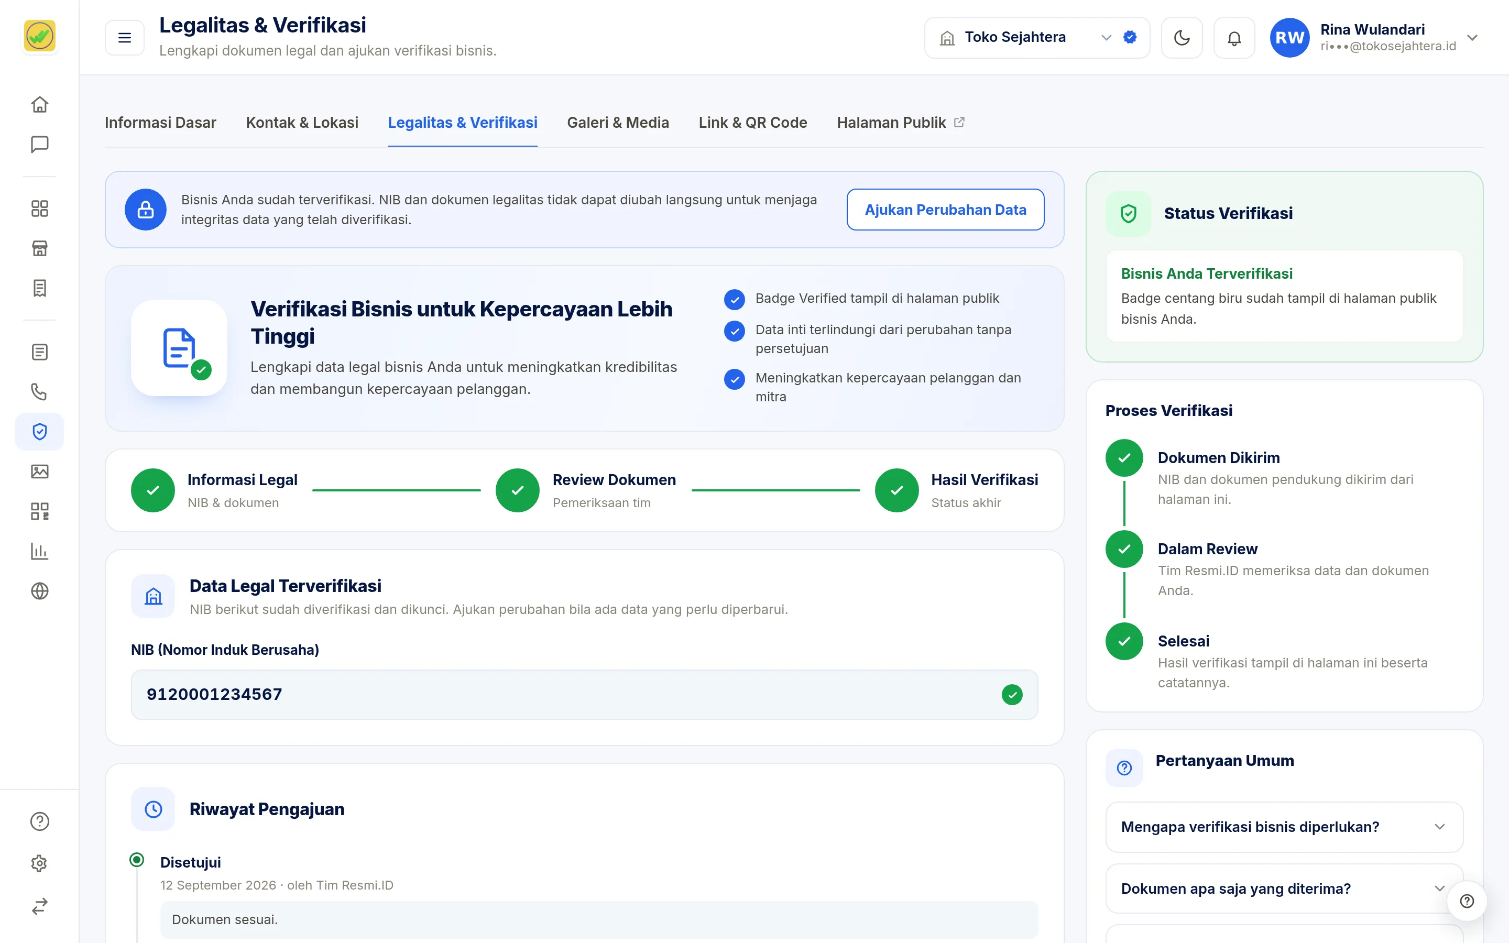This screenshot has height=943, width=1509.
Task: Open the Galeri & Media tab
Action: [618, 123]
